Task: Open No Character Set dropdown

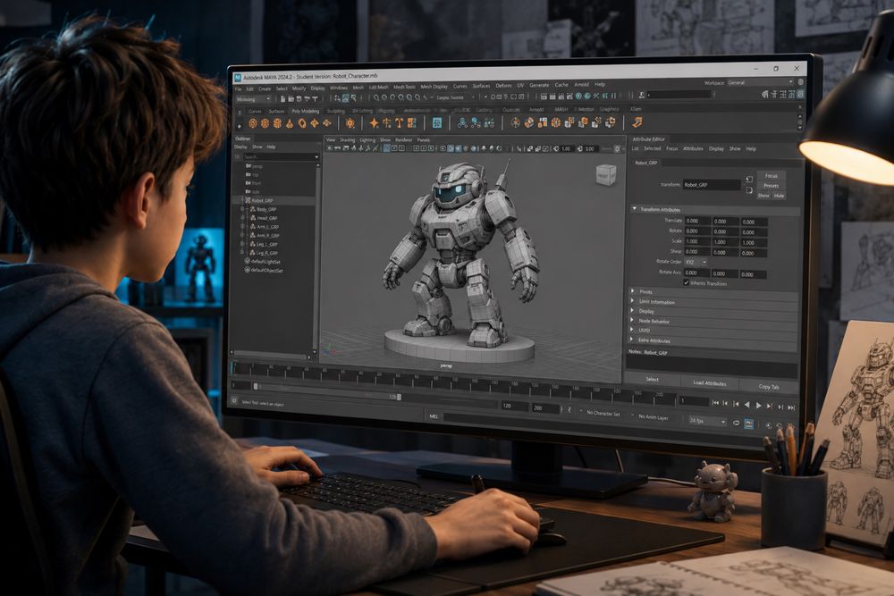Action: tap(601, 413)
